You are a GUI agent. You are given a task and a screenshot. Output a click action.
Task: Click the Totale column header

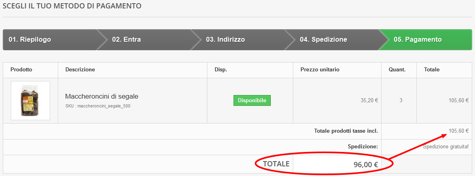[x=432, y=70]
